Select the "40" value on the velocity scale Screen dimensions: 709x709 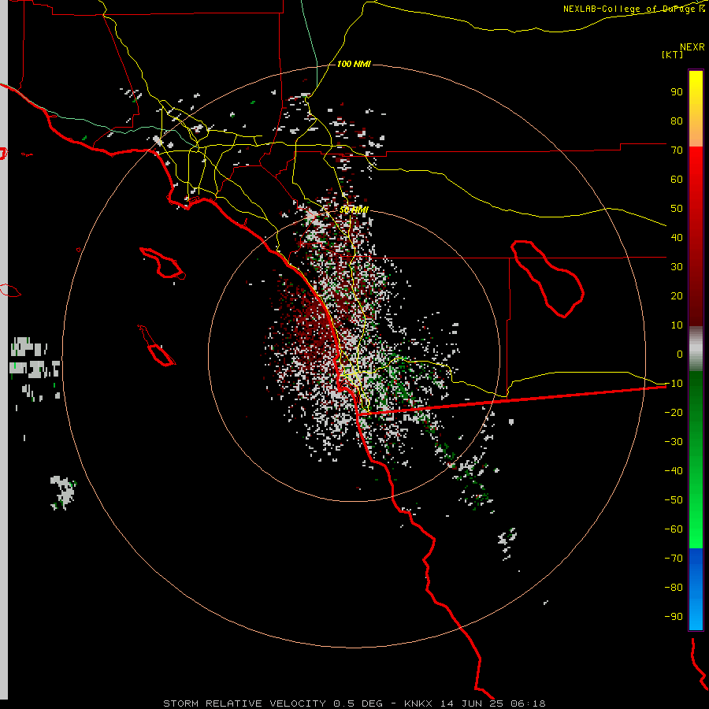tap(677, 237)
